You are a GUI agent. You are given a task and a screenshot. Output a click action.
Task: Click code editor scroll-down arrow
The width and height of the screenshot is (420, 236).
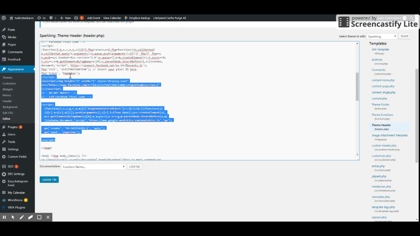click(x=357, y=154)
